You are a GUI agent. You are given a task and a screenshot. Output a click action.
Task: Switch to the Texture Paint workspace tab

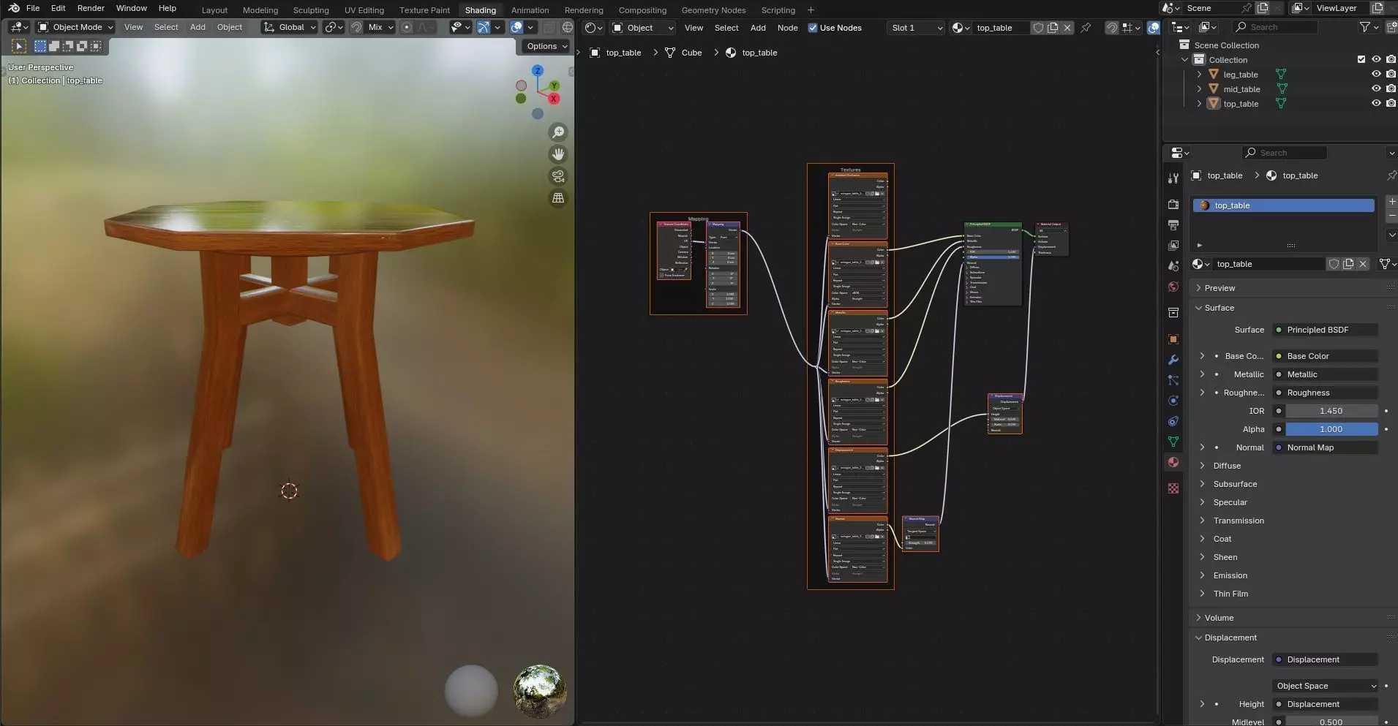[424, 10]
